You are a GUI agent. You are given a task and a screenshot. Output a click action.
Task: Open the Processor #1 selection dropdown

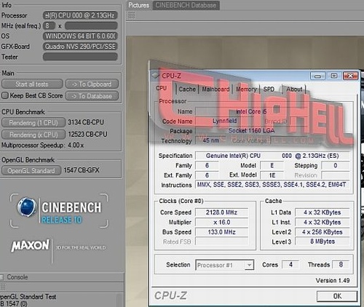[x=225, y=265]
